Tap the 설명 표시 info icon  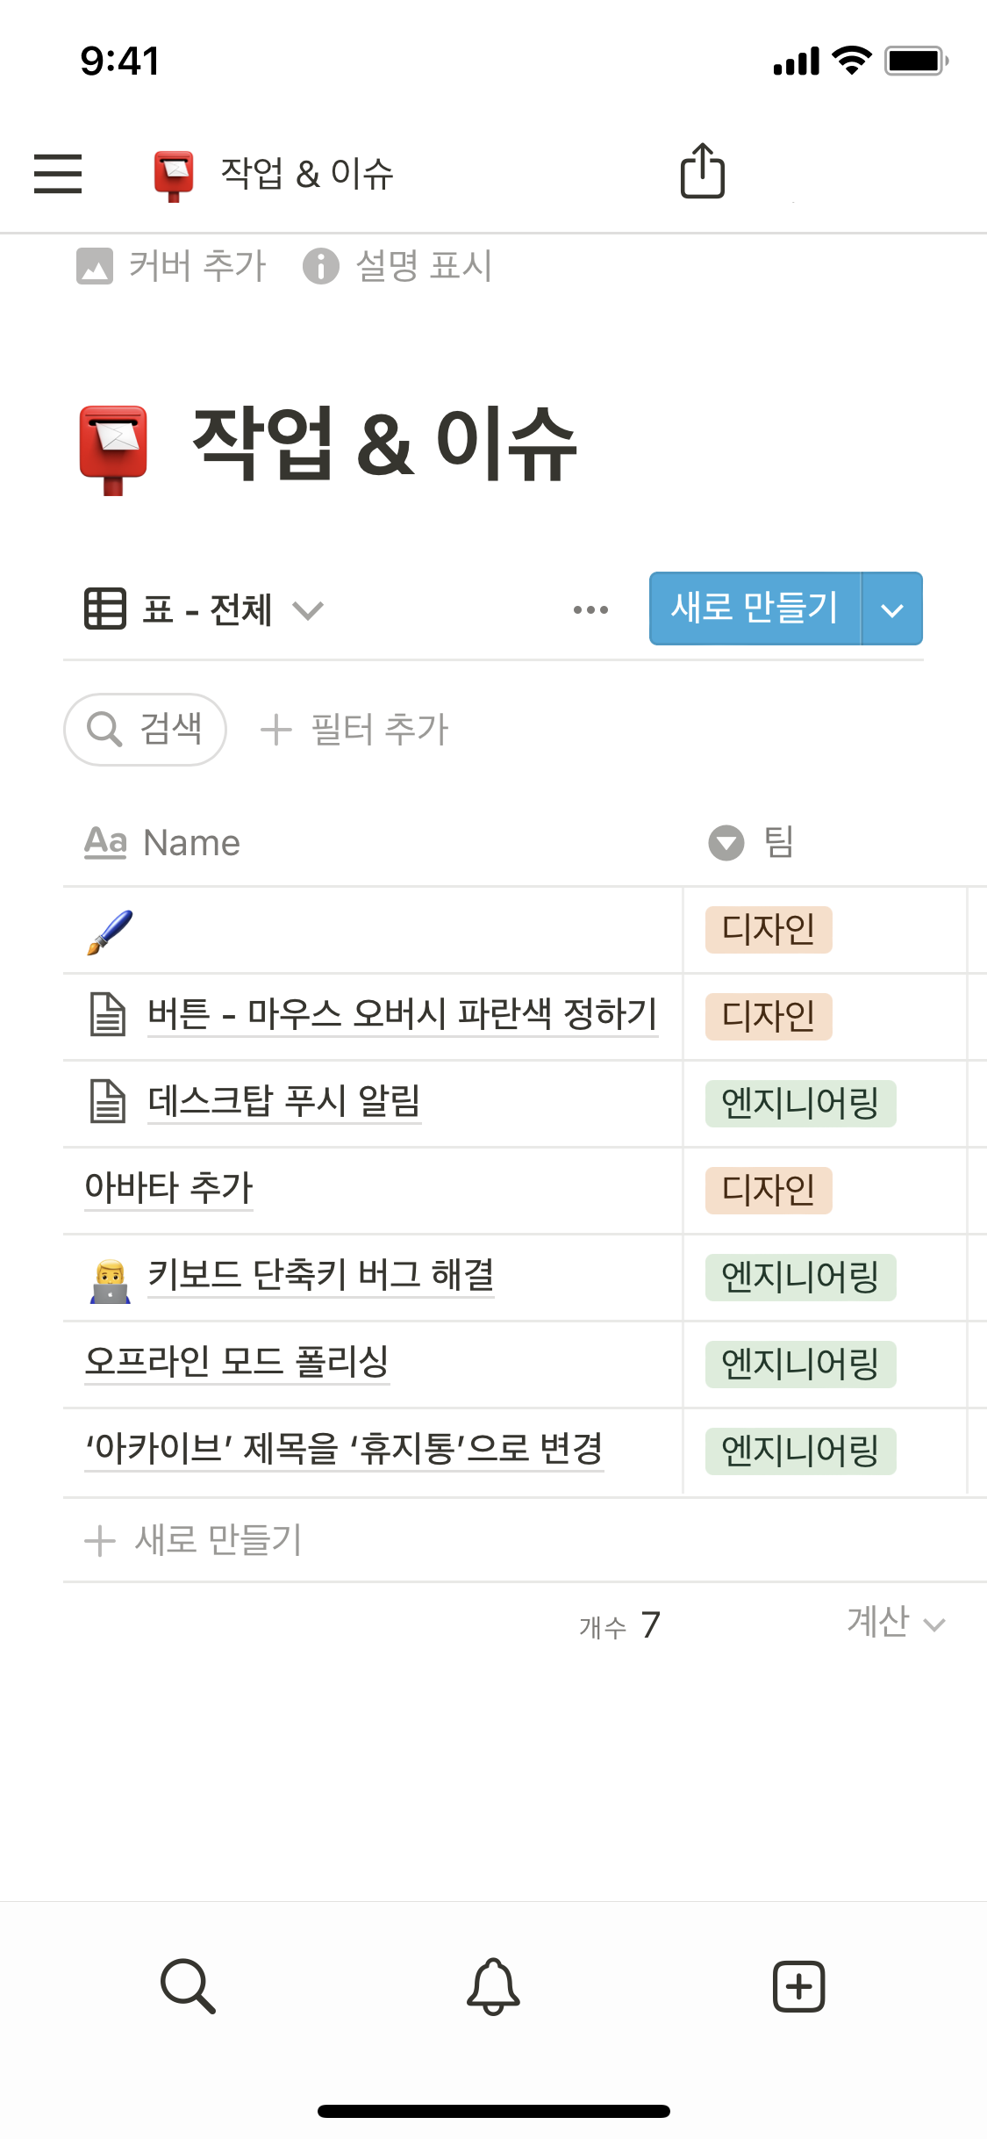(321, 266)
